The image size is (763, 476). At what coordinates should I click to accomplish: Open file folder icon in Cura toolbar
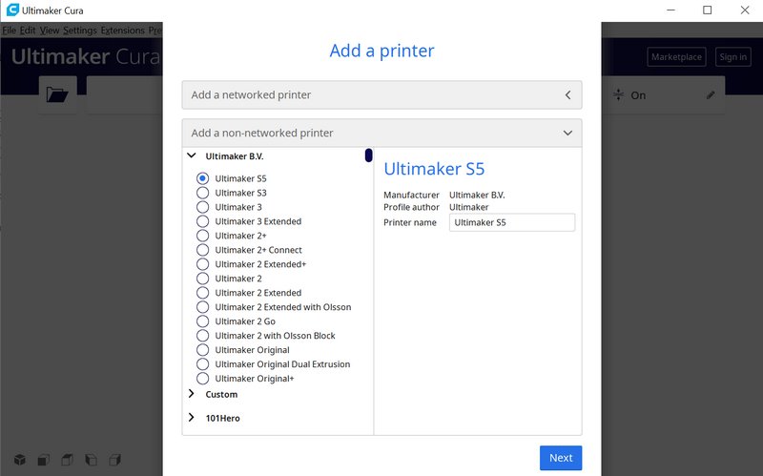pos(57,93)
